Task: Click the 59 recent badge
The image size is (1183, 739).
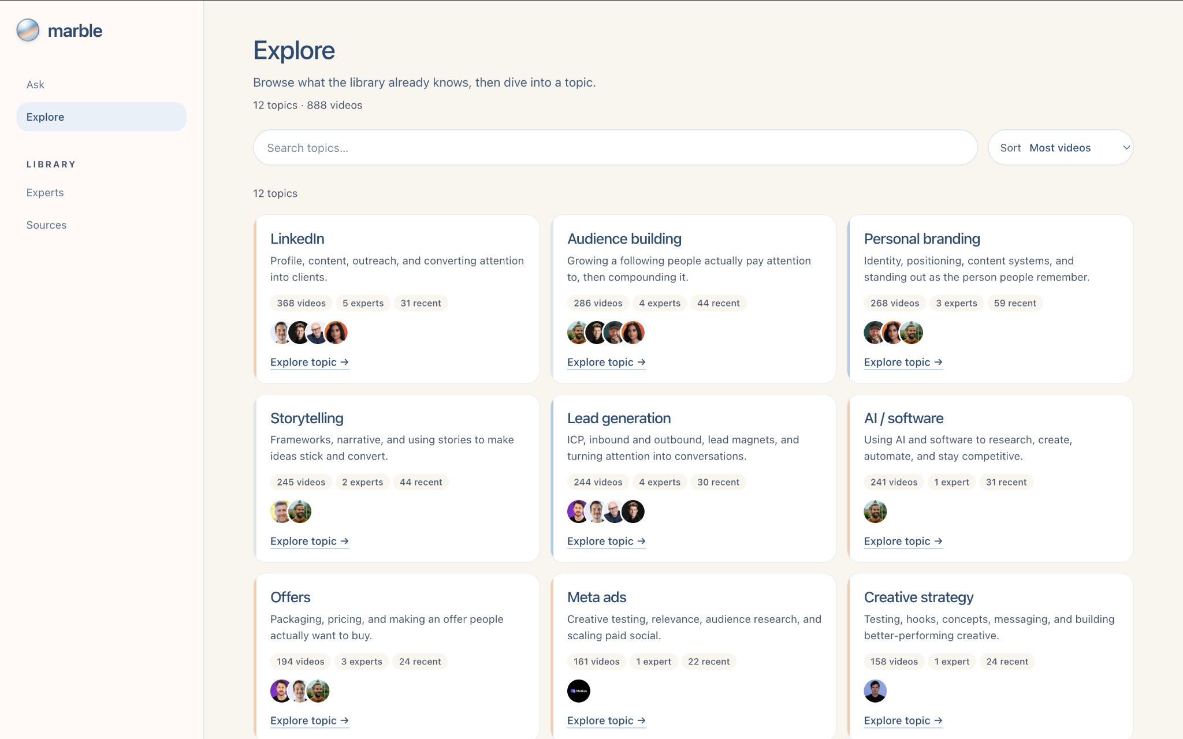Action: (1015, 303)
